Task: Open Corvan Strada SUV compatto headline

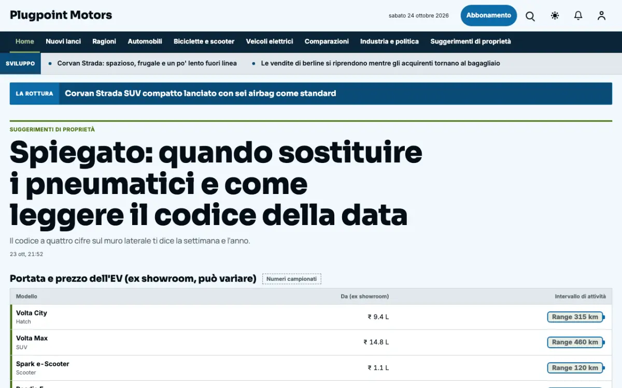Action: (x=201, y=94)
